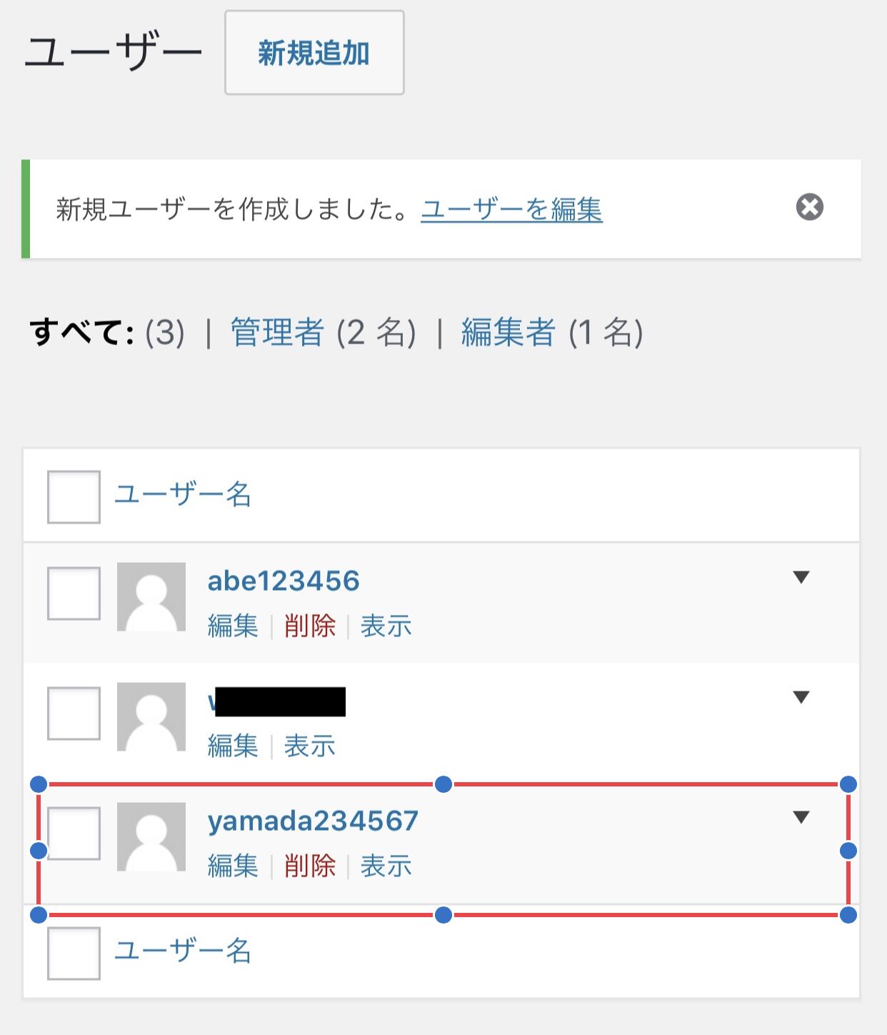Expand the redacted user's row details
The image size is (887, 1035).
pyautogui.click(x=801, y=697)
